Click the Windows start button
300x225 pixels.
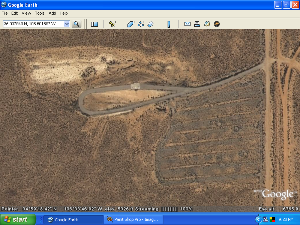[x=18, y=219]
